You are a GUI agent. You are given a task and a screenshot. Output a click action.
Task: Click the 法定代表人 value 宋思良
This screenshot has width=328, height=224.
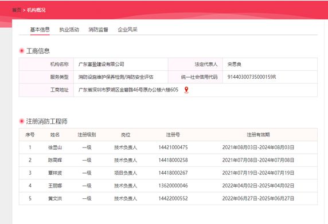(x=235, y=64)
